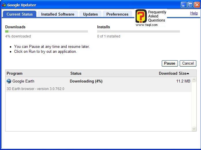Select the Current Status tab
Screen dimensions: 201x150
point(19,14)
